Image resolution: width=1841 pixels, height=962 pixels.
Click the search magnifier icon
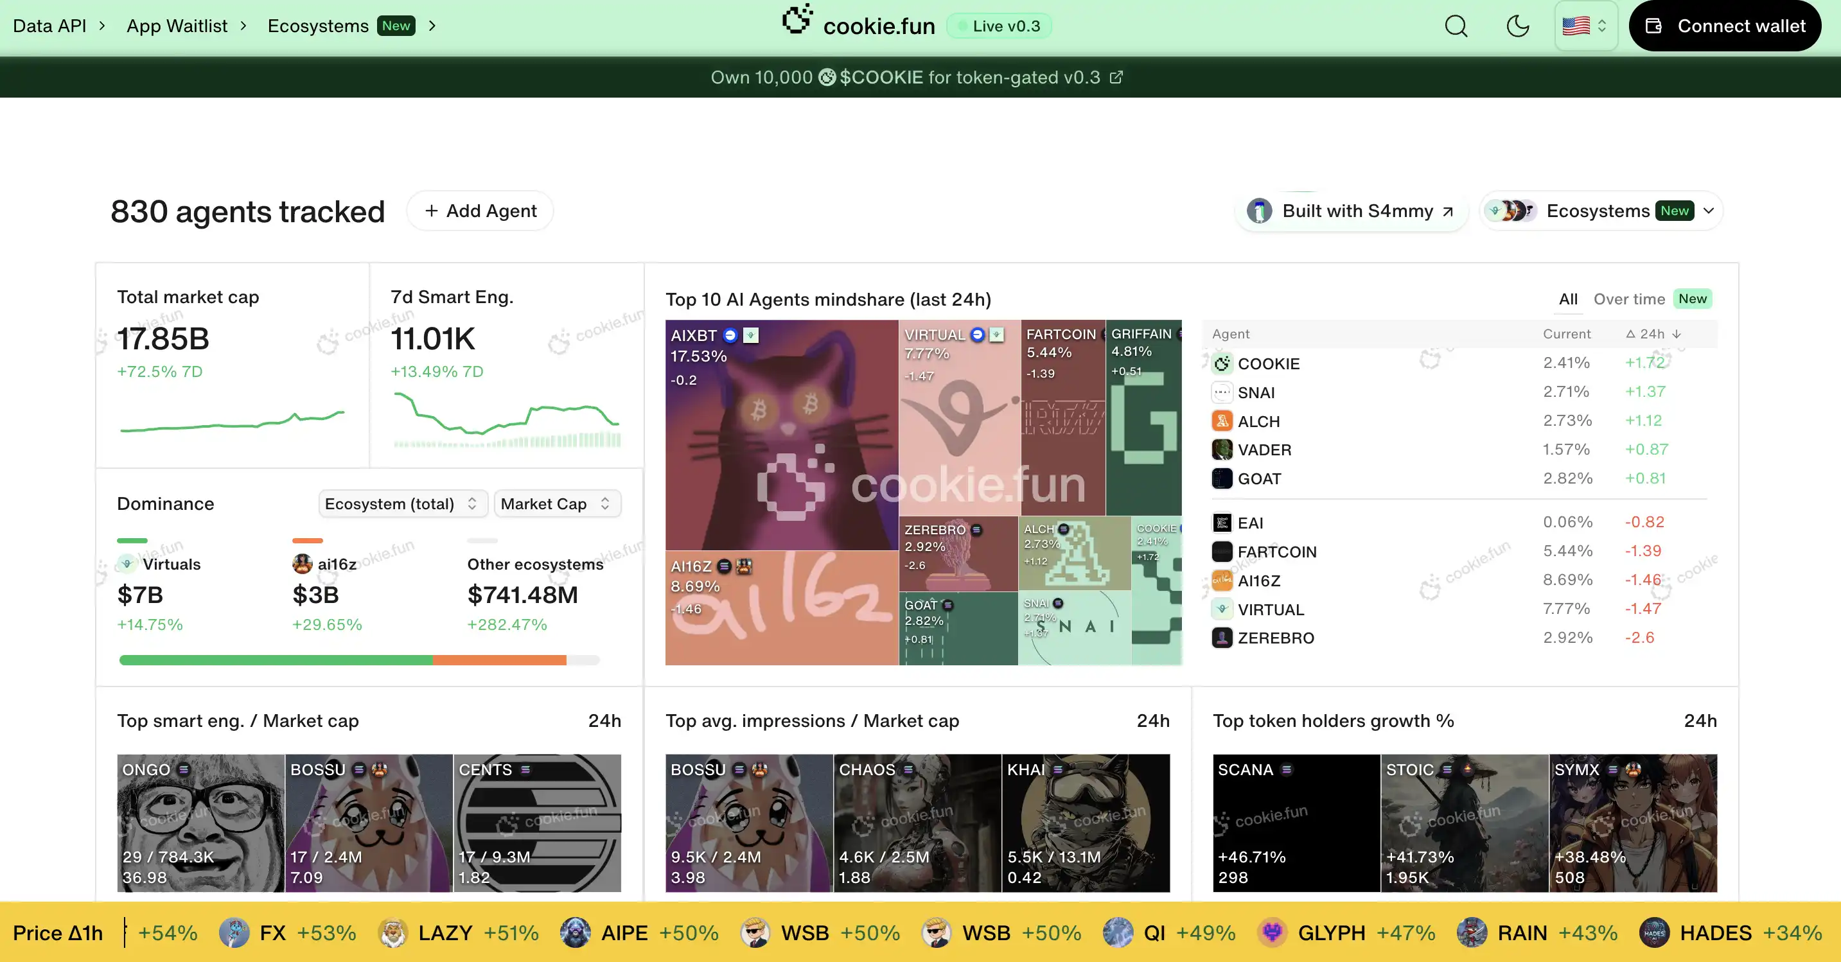click(1456, 26)
